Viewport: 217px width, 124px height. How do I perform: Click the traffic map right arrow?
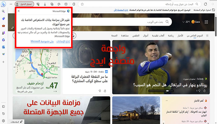pos(59,67)
